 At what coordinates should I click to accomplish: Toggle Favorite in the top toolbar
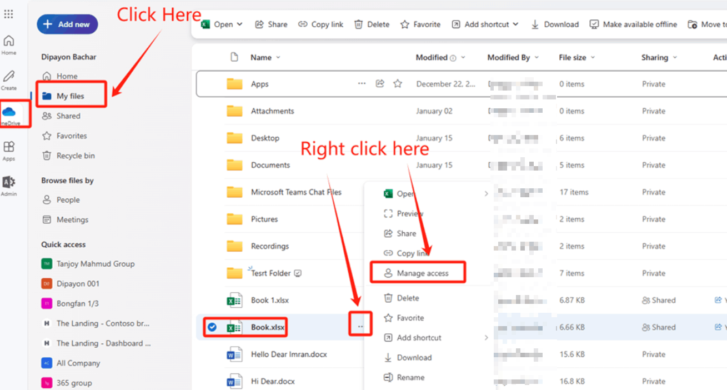pos(420,24)
